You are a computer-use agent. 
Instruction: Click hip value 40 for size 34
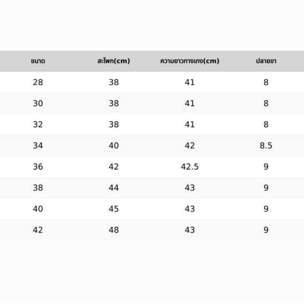[114, 146]
